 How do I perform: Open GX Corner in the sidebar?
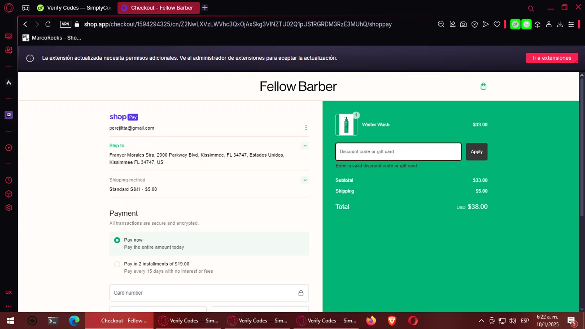(9, 36)
